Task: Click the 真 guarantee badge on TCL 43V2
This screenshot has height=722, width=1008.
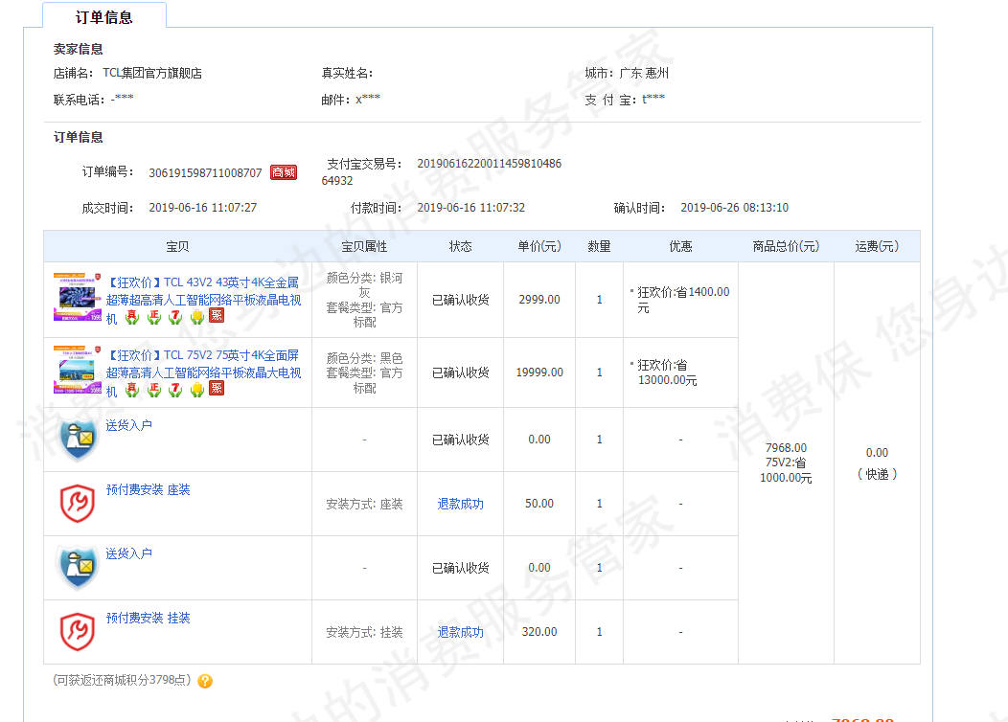Action: (x=132, y=317)
